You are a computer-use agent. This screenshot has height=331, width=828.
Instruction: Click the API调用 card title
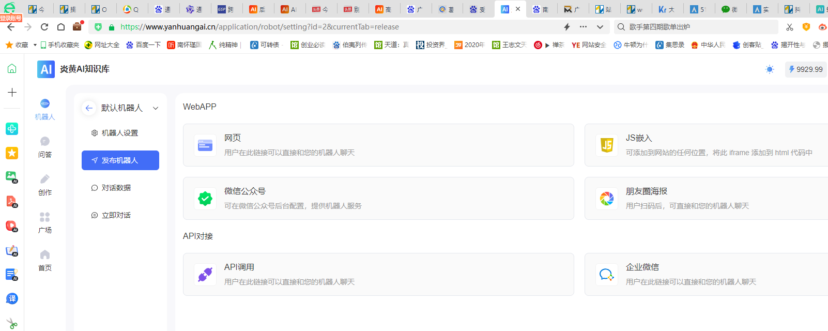point(239,267)
